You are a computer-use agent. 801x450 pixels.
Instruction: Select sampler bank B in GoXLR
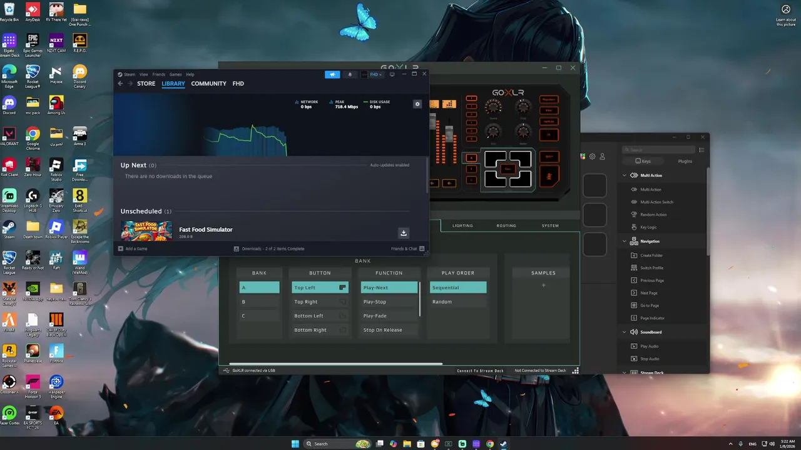tap(259, 302)
